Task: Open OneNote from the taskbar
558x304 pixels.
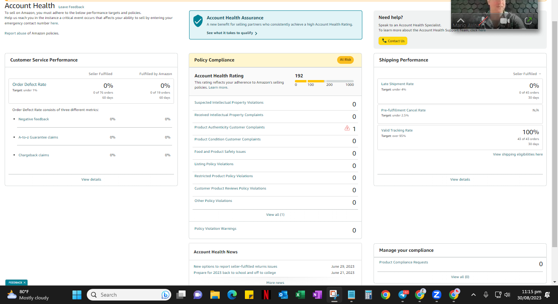Action: [317, 295]
